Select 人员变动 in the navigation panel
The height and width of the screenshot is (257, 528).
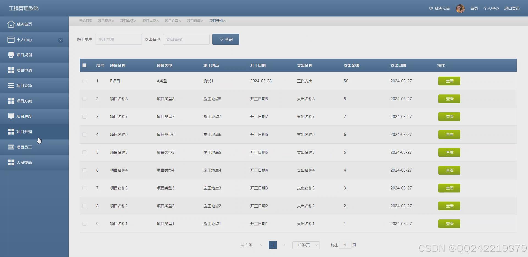pyautogui.click(x=24, y=162)
